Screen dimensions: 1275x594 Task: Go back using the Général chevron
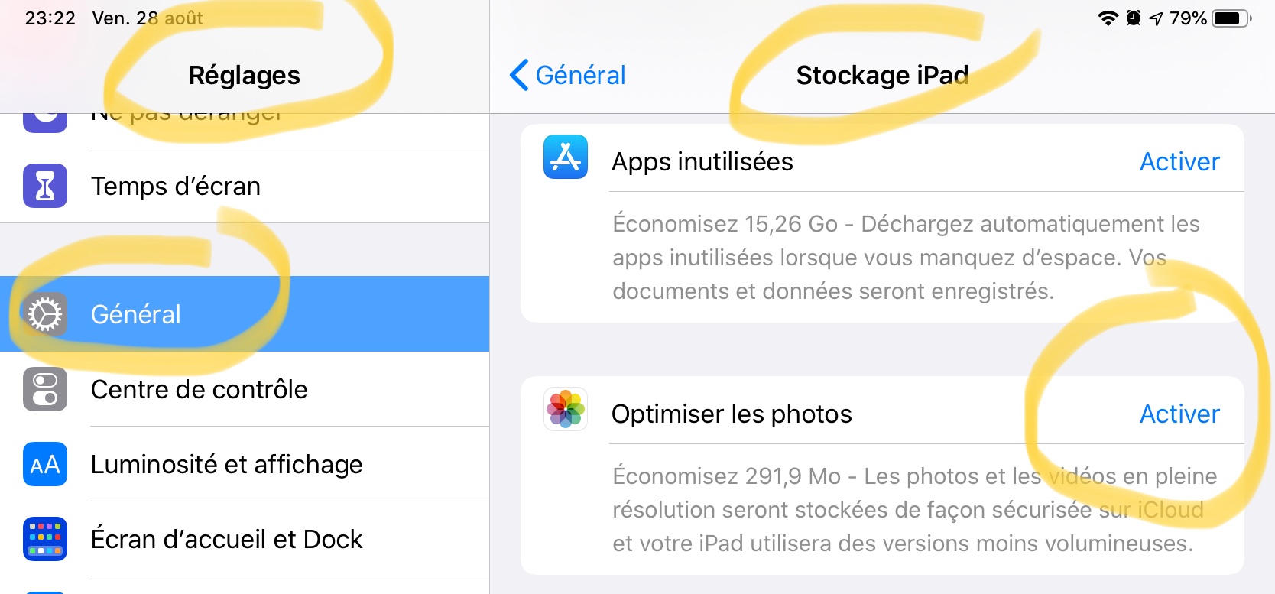[567, 75]
